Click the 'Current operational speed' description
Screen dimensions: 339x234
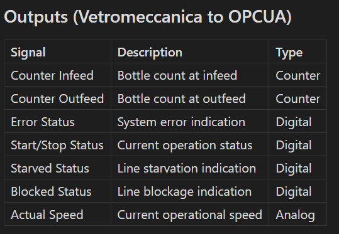(189, 215)
